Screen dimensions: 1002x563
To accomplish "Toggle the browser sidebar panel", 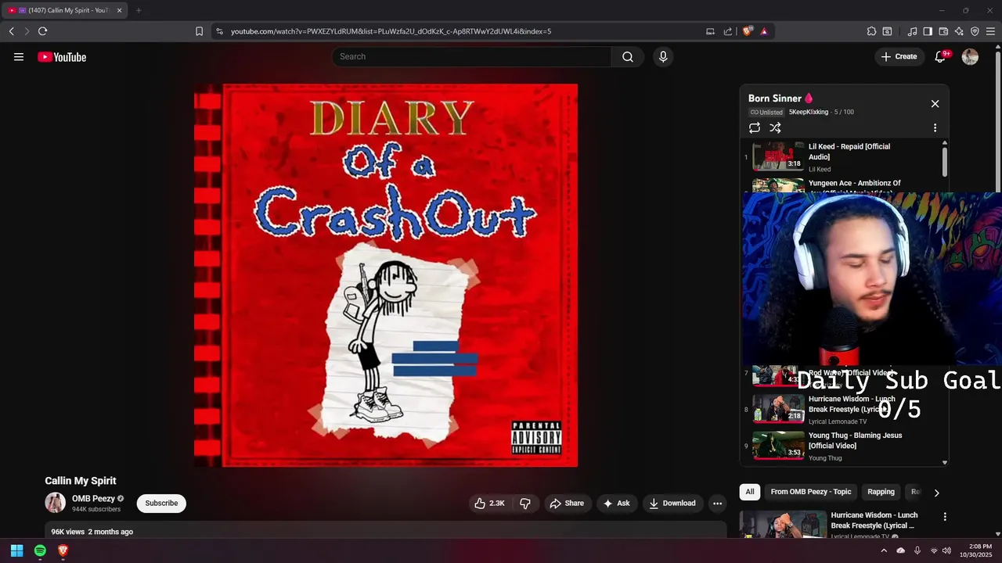I will pyautogui.click(x=928, y=31).
